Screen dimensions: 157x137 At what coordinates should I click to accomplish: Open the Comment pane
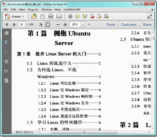[x=129, y=25]
